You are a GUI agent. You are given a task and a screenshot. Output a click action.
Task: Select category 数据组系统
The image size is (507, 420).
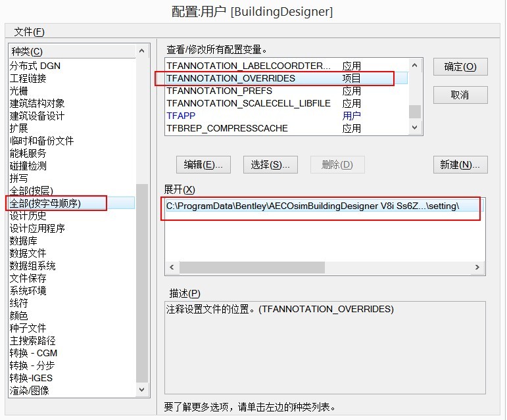pyautogui.click(x=72, y=266)
